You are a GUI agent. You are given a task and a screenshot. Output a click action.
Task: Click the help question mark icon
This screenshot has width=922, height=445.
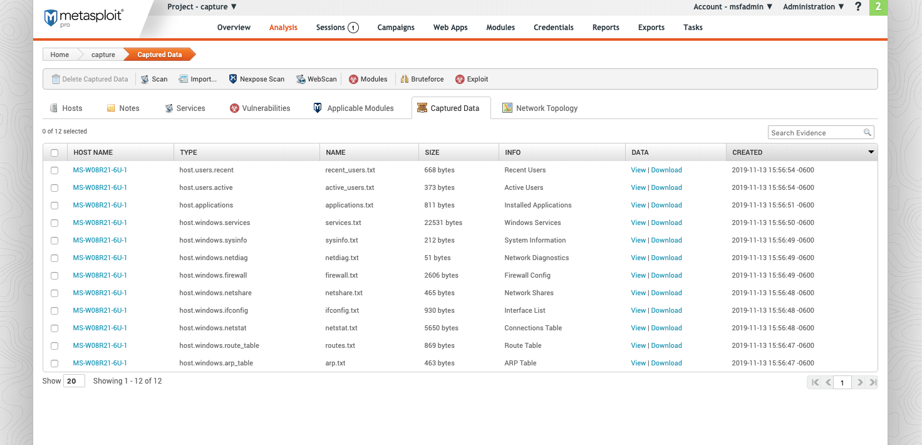858,7
